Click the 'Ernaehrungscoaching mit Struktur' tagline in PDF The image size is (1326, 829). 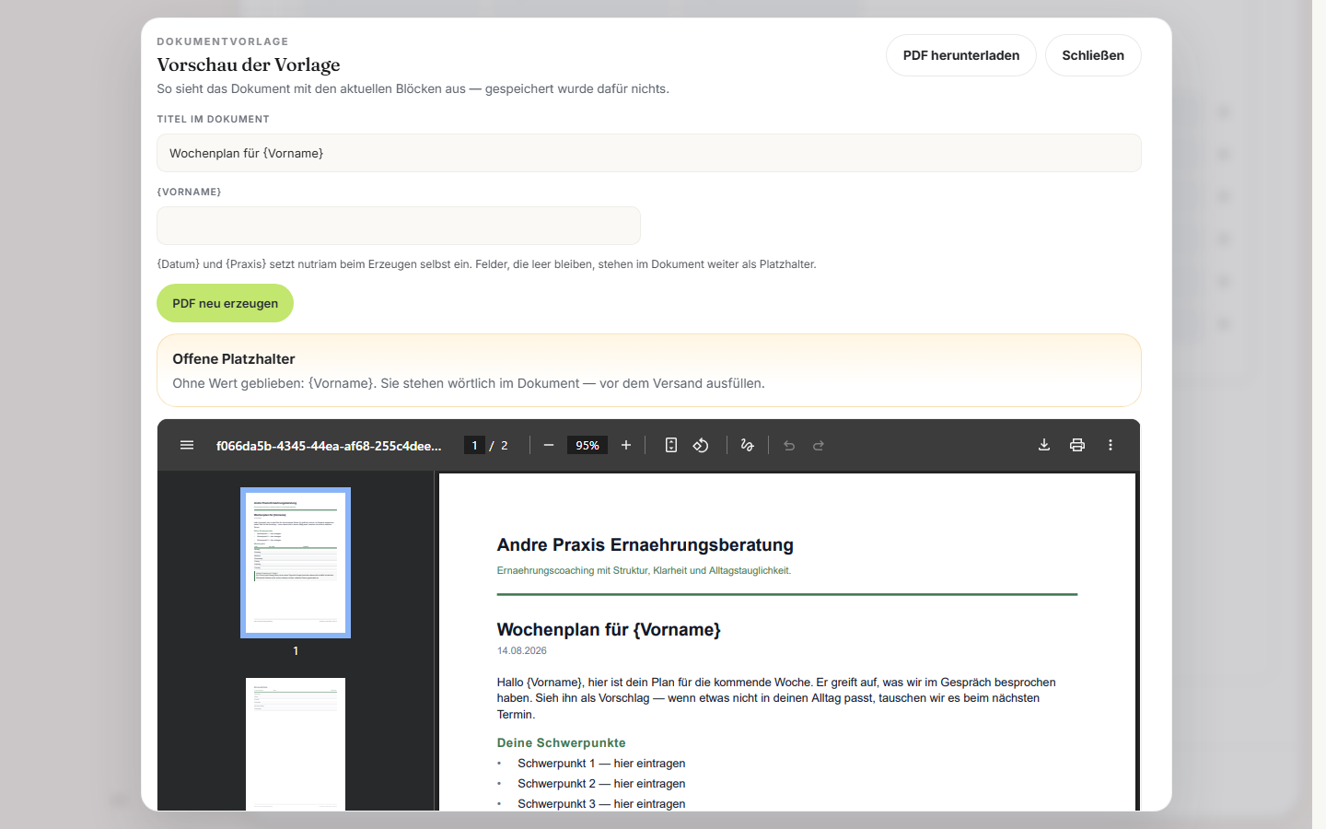[645, 570]
